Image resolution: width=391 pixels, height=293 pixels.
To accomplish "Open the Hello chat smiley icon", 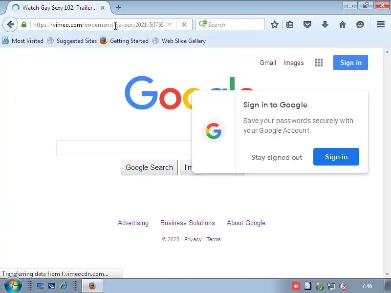I will point(360,24).
